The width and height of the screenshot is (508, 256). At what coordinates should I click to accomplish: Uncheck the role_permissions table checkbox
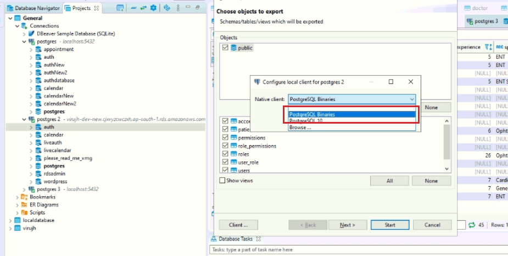coord(226,146)
